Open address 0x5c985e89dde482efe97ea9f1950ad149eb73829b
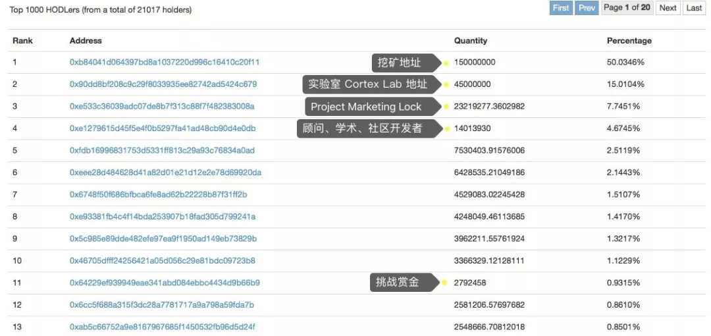This screenshot has height=336, width=711. [163, 238]
